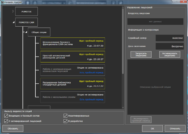The image size is (188, 134).
Task: Select option Использование базового функционала CAM-системы
Action: pos(73,43)
